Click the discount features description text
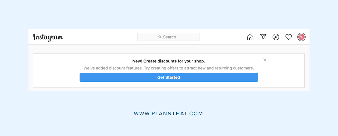 coord(169,68)
